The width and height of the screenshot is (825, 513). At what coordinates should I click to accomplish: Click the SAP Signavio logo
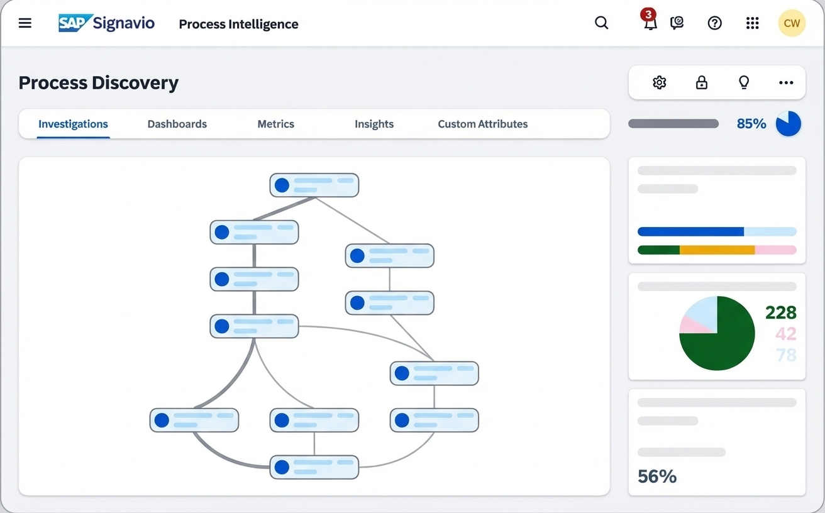(x=106, y=23)
